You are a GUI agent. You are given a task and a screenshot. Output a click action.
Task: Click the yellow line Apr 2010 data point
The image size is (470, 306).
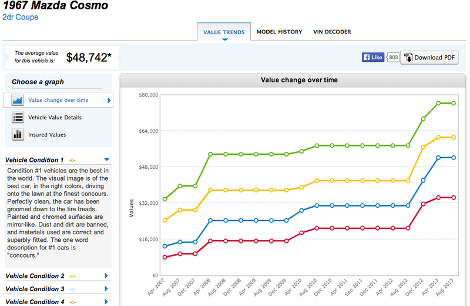[302, 187]
